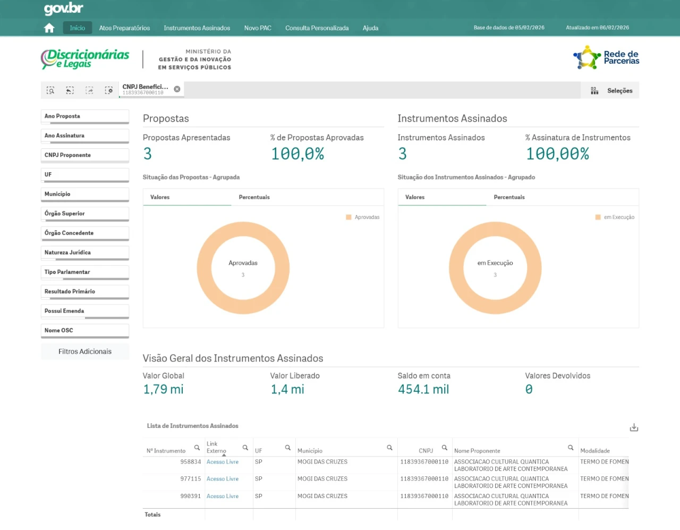Expand the Ano Proposta filter
Screen dimensions: 680x530
tap(84, 116)
